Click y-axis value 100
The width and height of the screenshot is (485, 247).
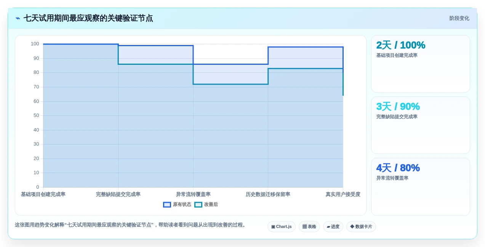coord(35,44)
